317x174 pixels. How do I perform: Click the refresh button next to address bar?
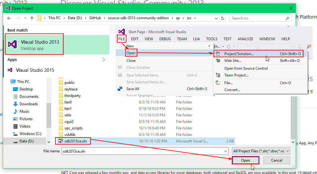[x=222, y=18]
